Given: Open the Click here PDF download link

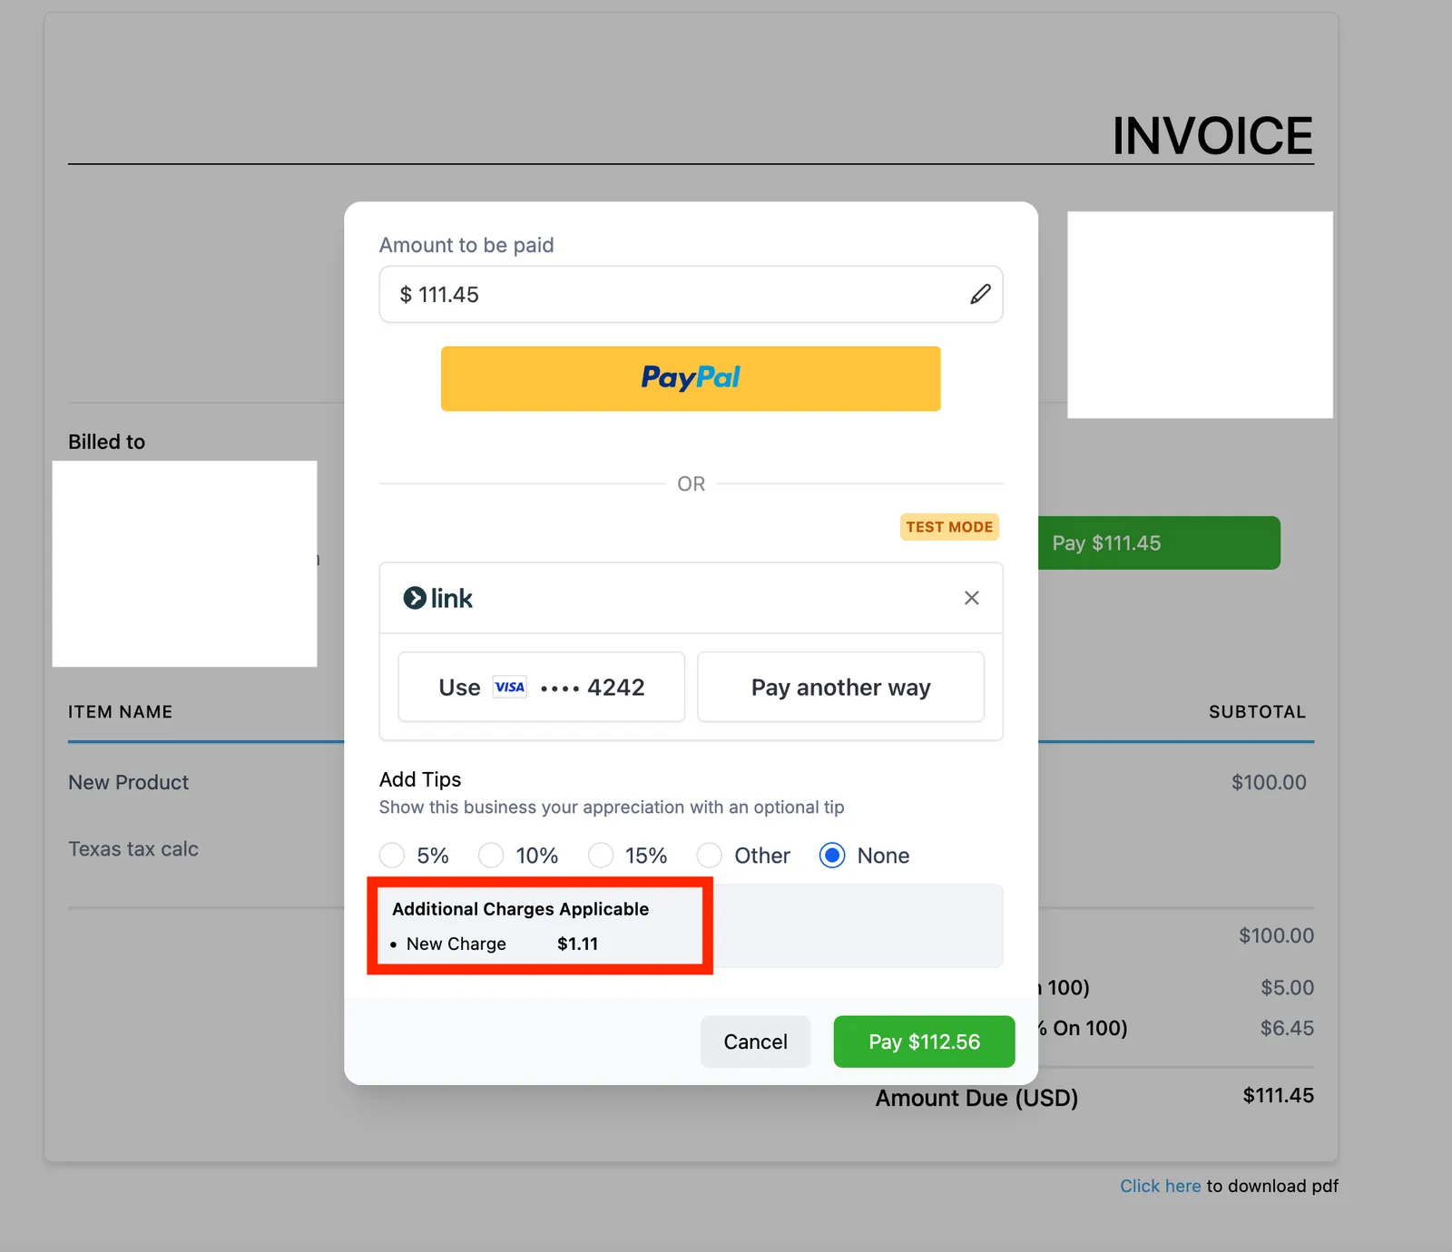Looking at the screenshot, I should [1160, 1186].
